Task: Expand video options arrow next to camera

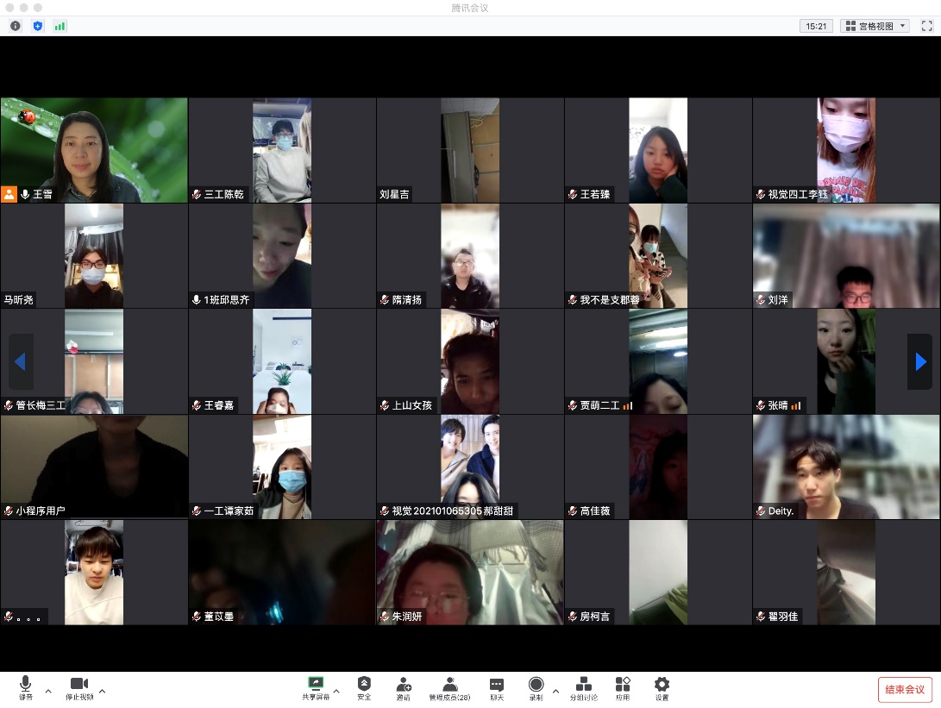Action: point(103,691)
